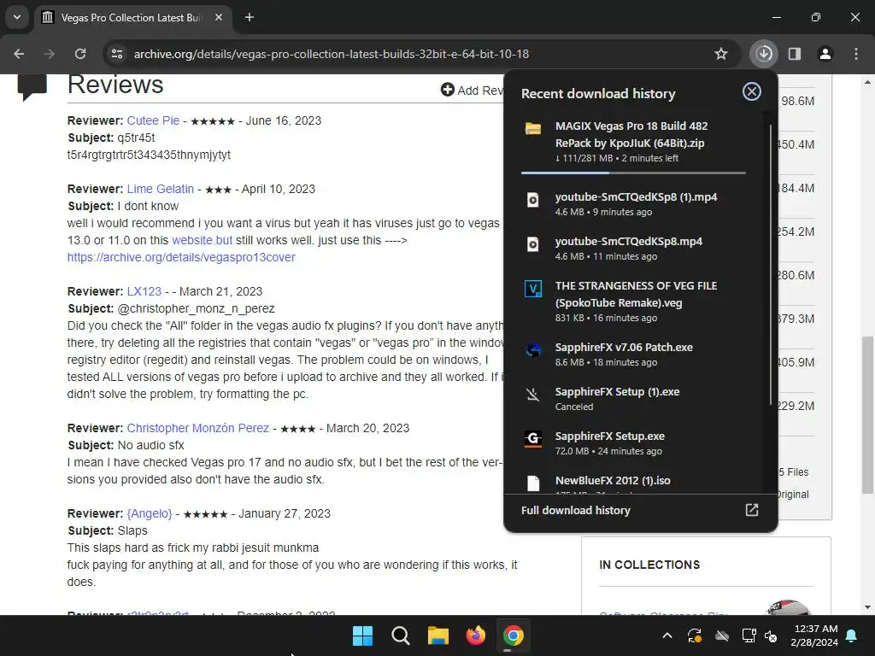Click the SapphireFX Setup.exe icon

click(533, 439)
